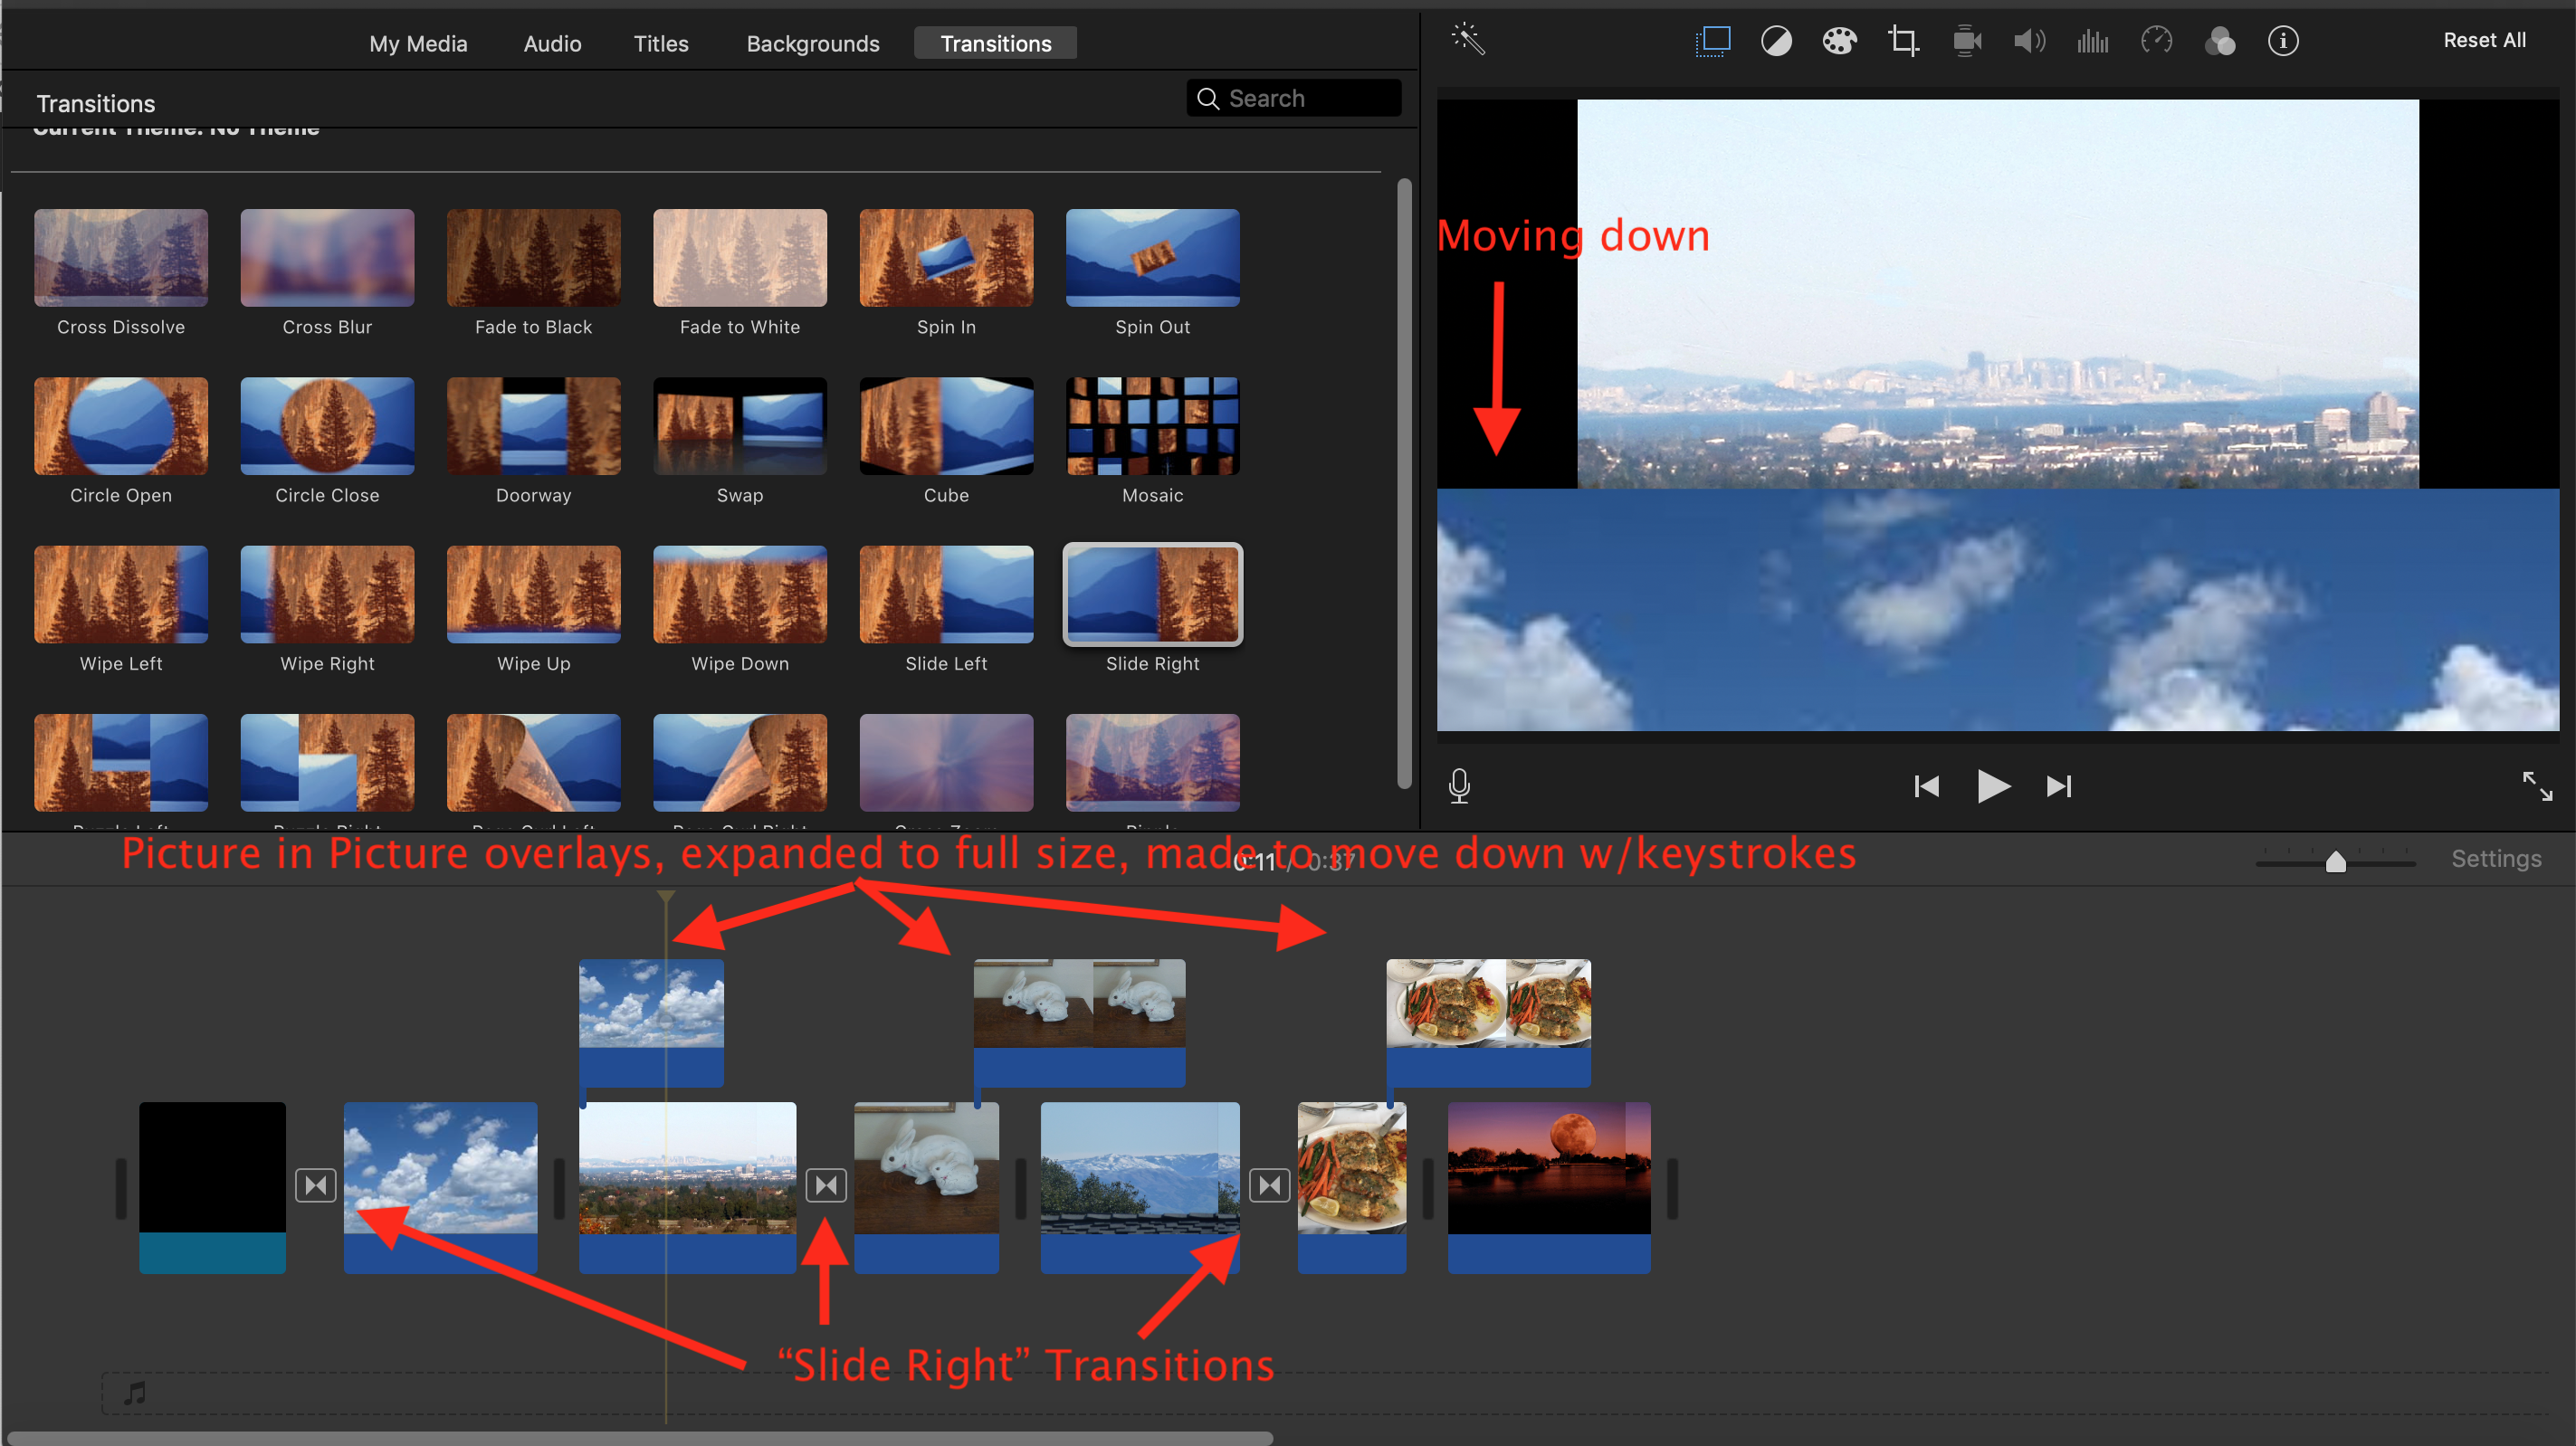Switch to the Titles tab
2576x1446 pixels.
click(x=661, y=44)
